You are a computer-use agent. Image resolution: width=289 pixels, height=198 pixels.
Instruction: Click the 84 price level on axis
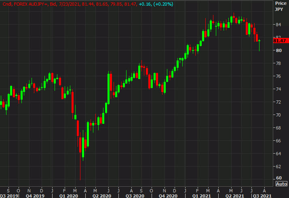pos(278,25)
